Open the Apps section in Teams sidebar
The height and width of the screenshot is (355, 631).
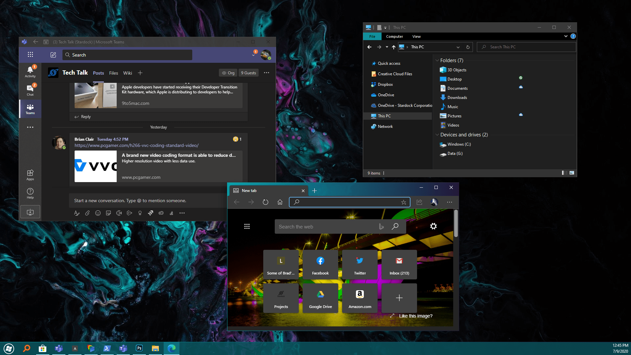pos(30,174)
